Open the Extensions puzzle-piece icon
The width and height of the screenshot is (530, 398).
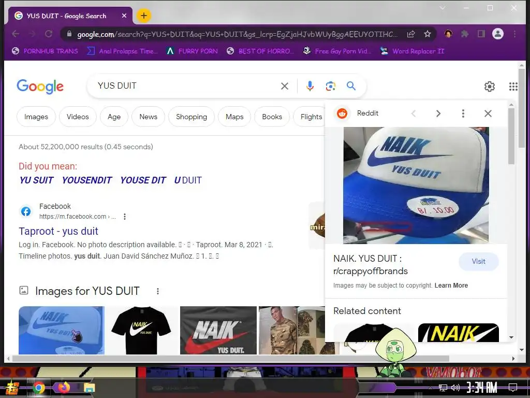465,34
